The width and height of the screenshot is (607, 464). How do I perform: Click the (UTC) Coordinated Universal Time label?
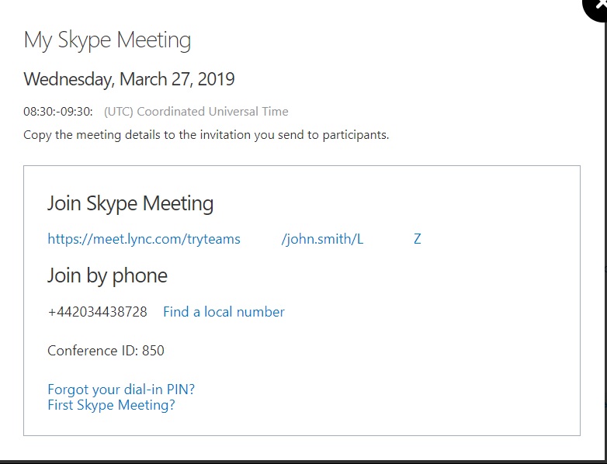click(x=196, y=112)
